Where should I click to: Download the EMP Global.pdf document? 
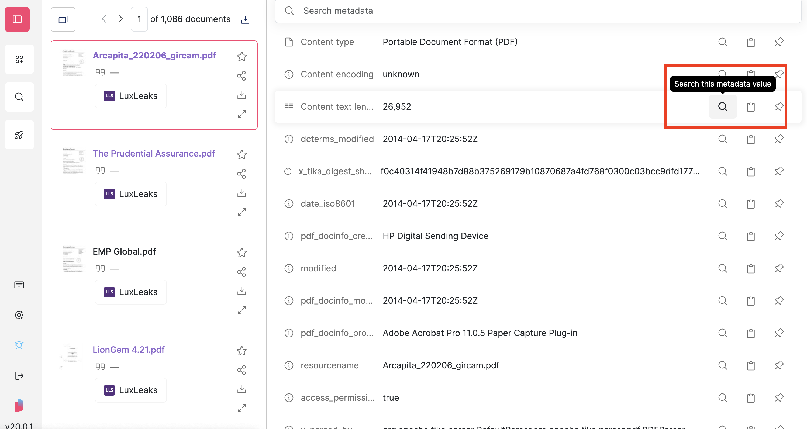[x=242, y=291]
